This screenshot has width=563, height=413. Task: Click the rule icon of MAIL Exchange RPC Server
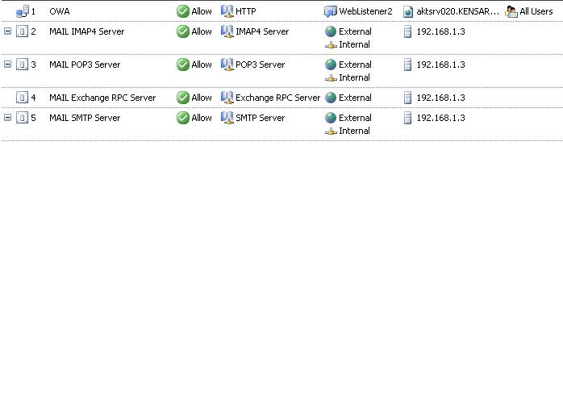pyautogui.click(x=23, y=98)
